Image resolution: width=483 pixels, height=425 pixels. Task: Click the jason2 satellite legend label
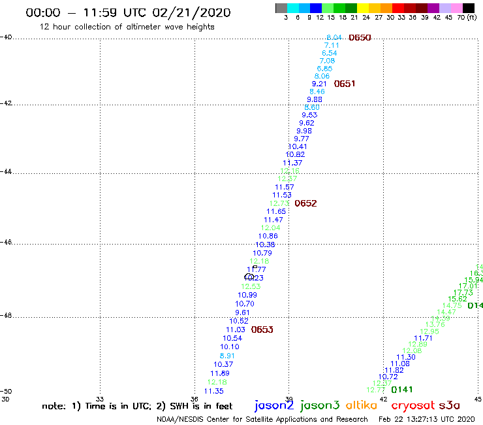point(274,405)
